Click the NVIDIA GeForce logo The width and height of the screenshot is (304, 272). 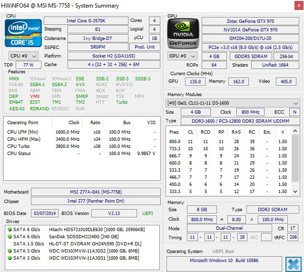coord(183,34)
